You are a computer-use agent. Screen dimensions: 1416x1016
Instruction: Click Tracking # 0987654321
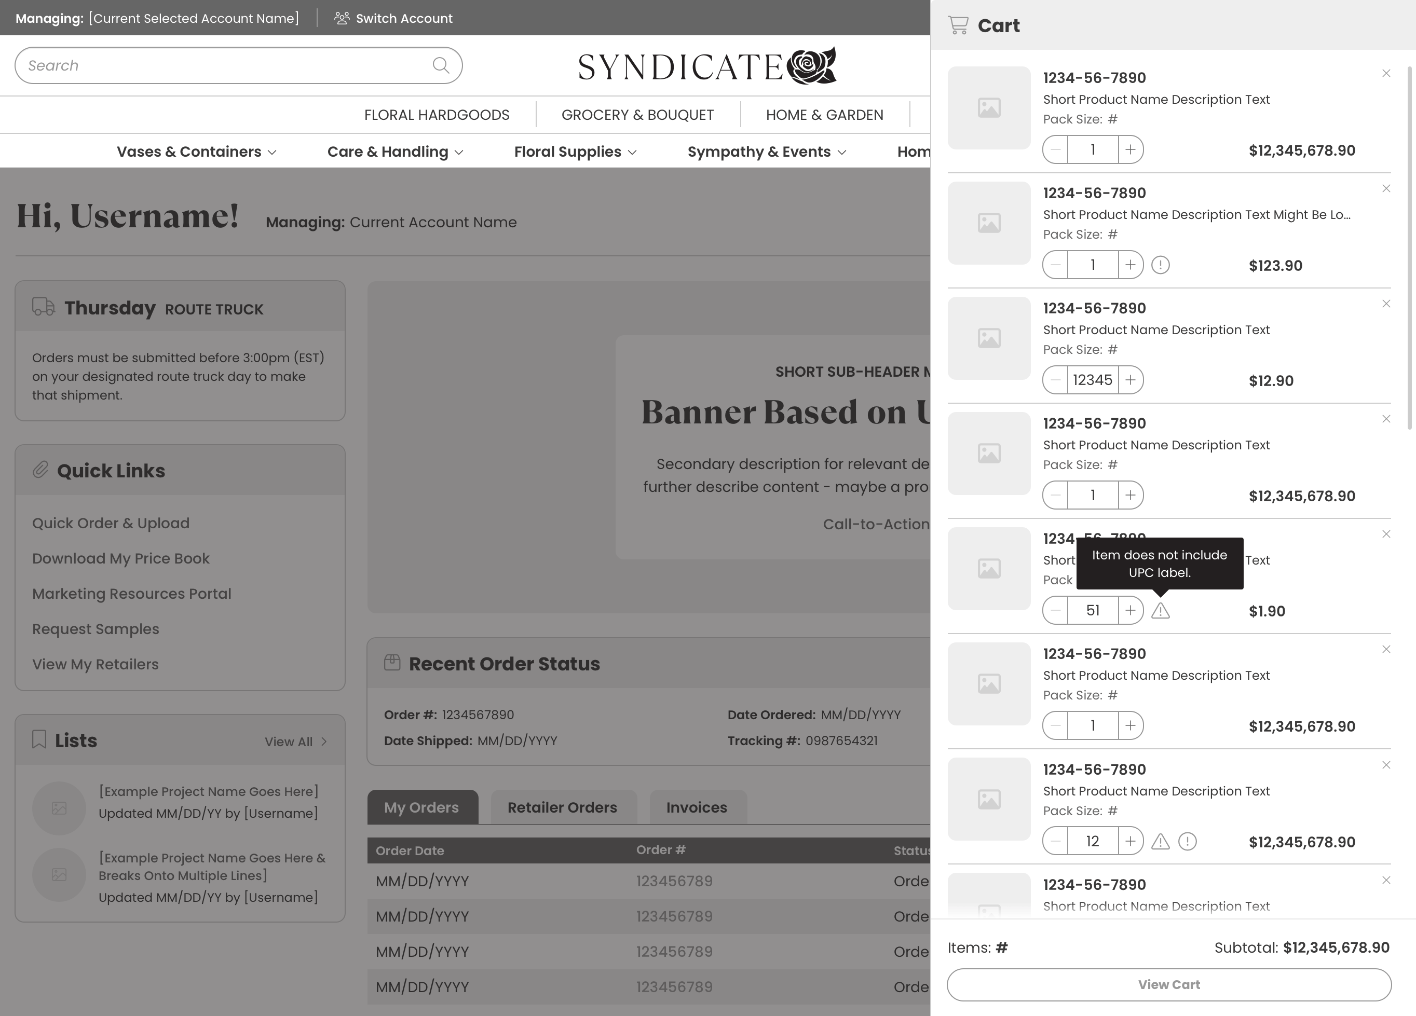(841, 741)
